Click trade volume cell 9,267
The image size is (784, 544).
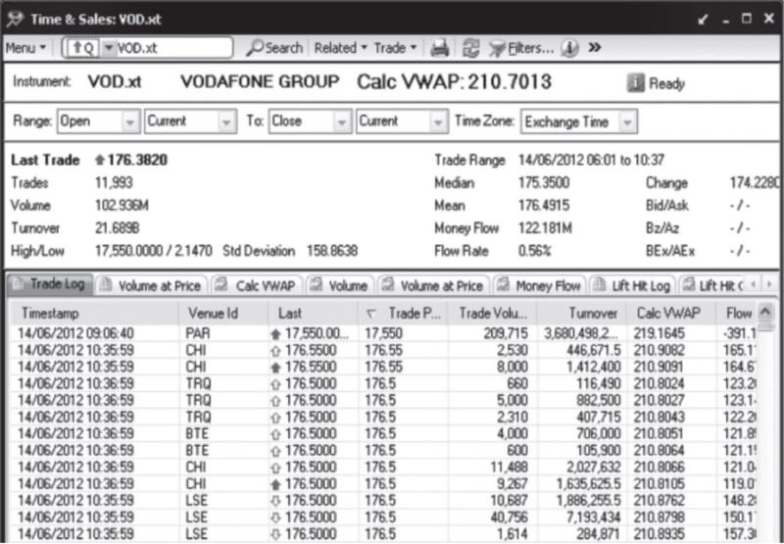513,483
